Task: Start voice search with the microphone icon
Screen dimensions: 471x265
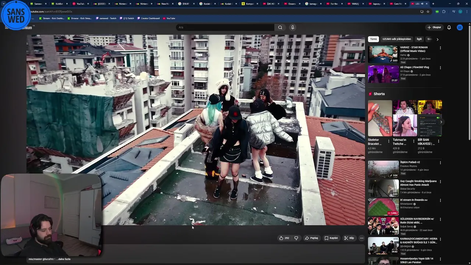Action: pyautogui.click(x=293, y=27)
